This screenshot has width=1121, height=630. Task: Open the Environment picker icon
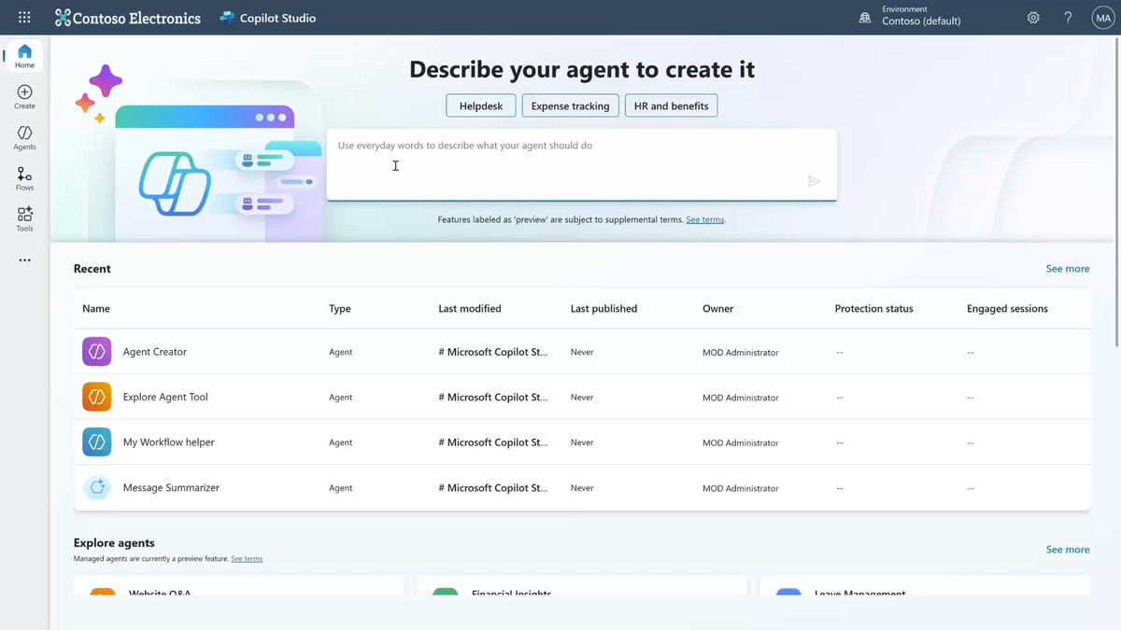[x=865, y=18]
